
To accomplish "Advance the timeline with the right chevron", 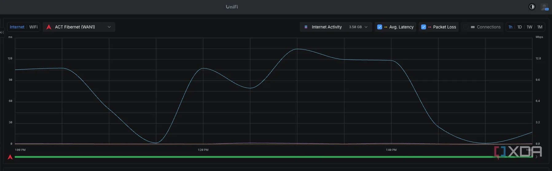I will coord(536,157).
